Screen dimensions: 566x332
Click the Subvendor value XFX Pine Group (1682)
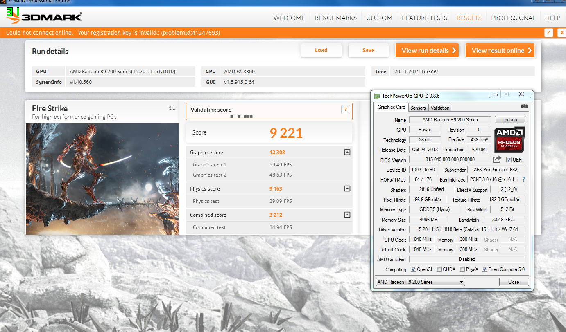pos(496,170)
